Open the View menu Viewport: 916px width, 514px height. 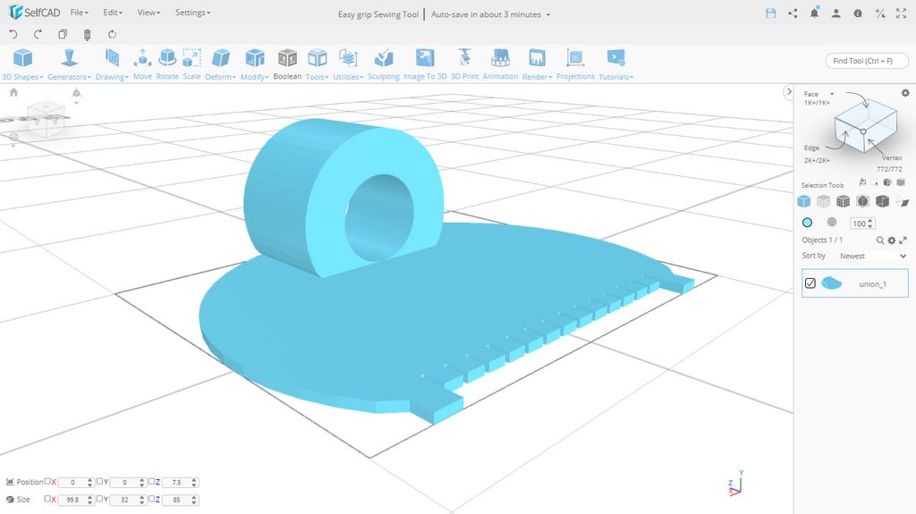[148, 13]
